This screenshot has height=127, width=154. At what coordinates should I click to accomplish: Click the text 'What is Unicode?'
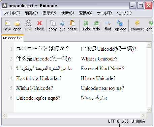click(99, 59)
